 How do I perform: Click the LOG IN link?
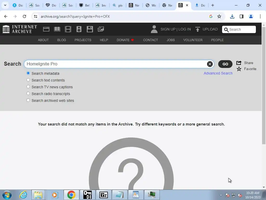tap(185, 29)
